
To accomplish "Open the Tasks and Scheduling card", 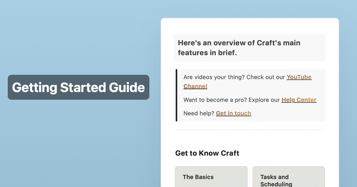I will pos(289,177).
